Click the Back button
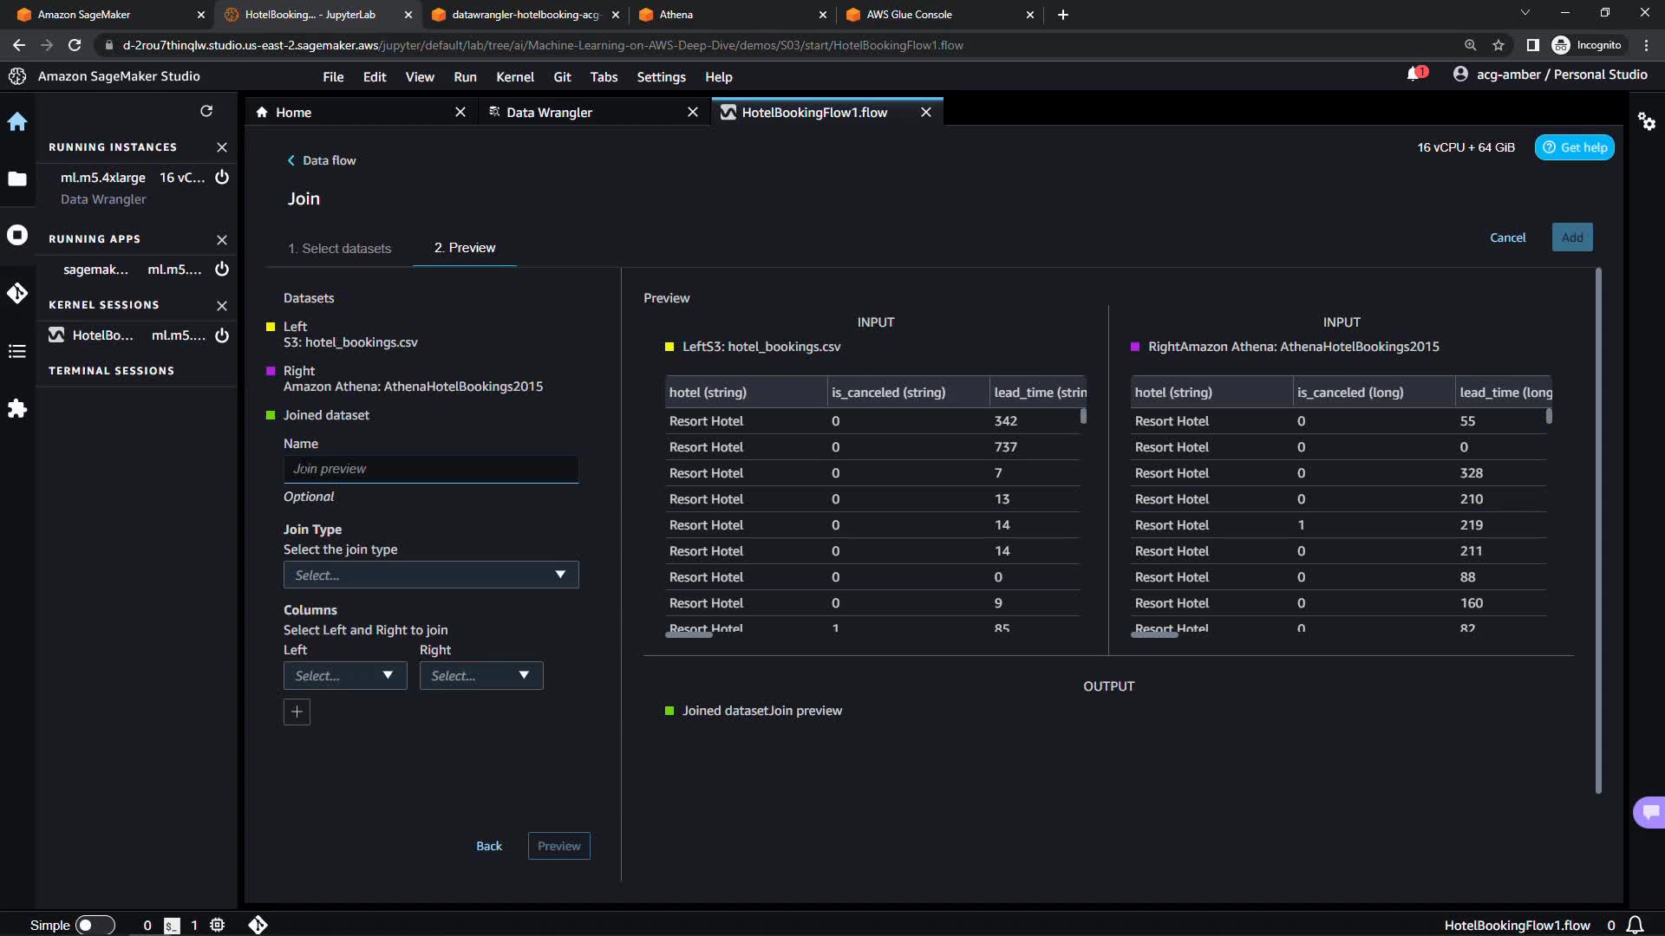The height and width of the screenshot is (936, 1665). (x=489, y=846)
